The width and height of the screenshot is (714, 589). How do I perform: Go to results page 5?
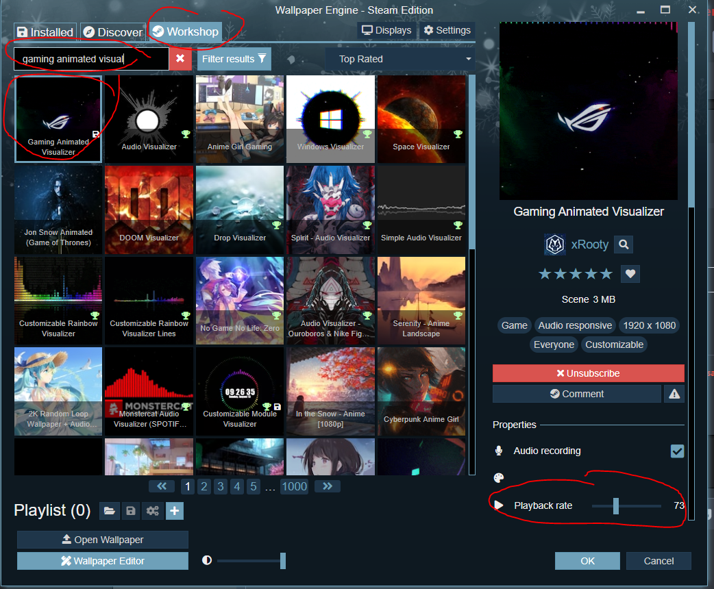click(253, 486)
